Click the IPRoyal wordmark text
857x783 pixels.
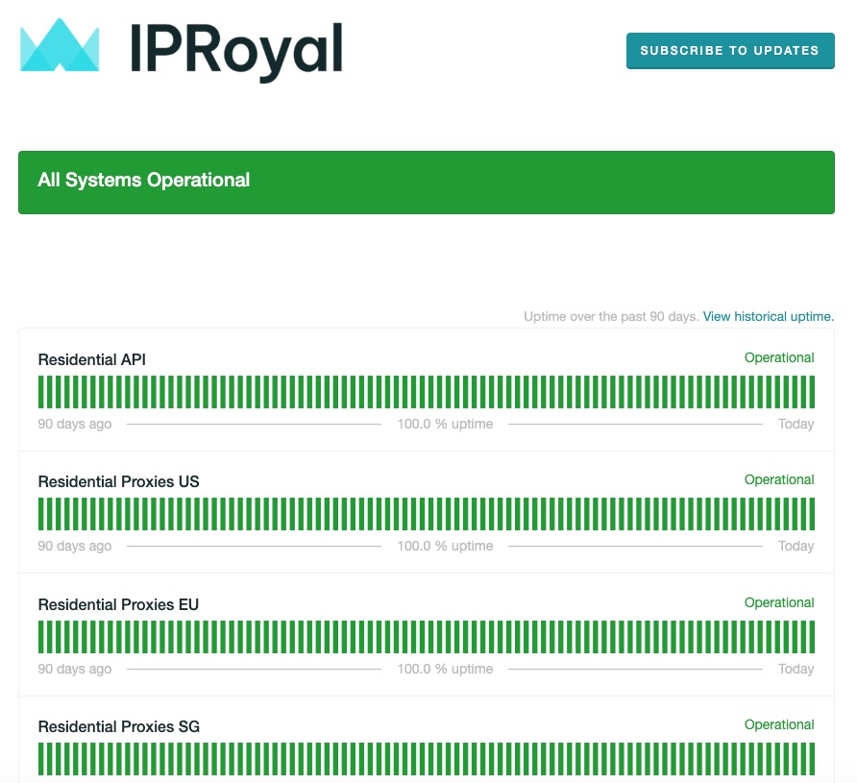tap(236, 48)
